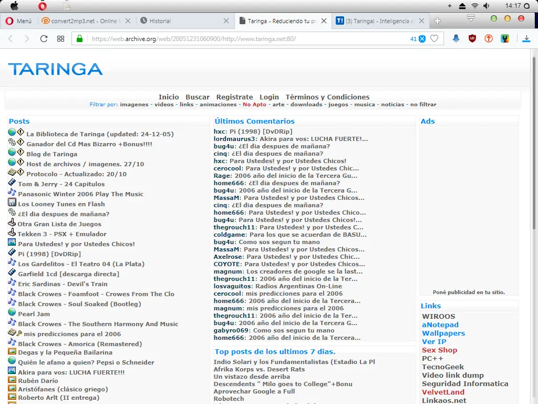Screen dimensions: 538x404
Task: Reload the page with the refresh icon
Action: pos(44,39)
